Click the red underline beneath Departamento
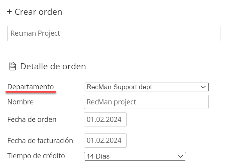Viewport: 228px width, 164px height. 31,92
